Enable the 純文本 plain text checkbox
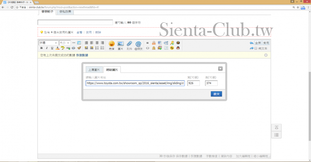 pos(256,48)
